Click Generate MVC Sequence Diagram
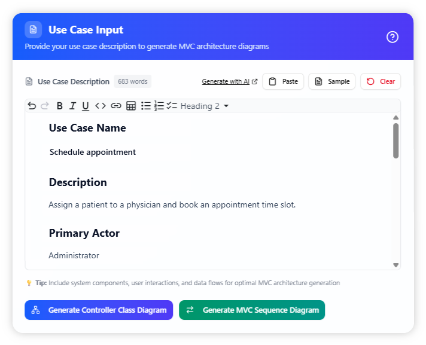Image resolution: width=426 pixels, height=345 pixels. (252, 310)
